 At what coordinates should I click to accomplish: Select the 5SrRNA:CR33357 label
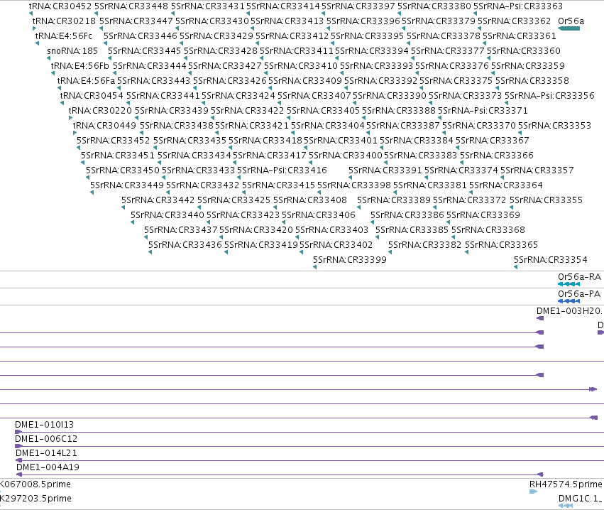(537, 170)
